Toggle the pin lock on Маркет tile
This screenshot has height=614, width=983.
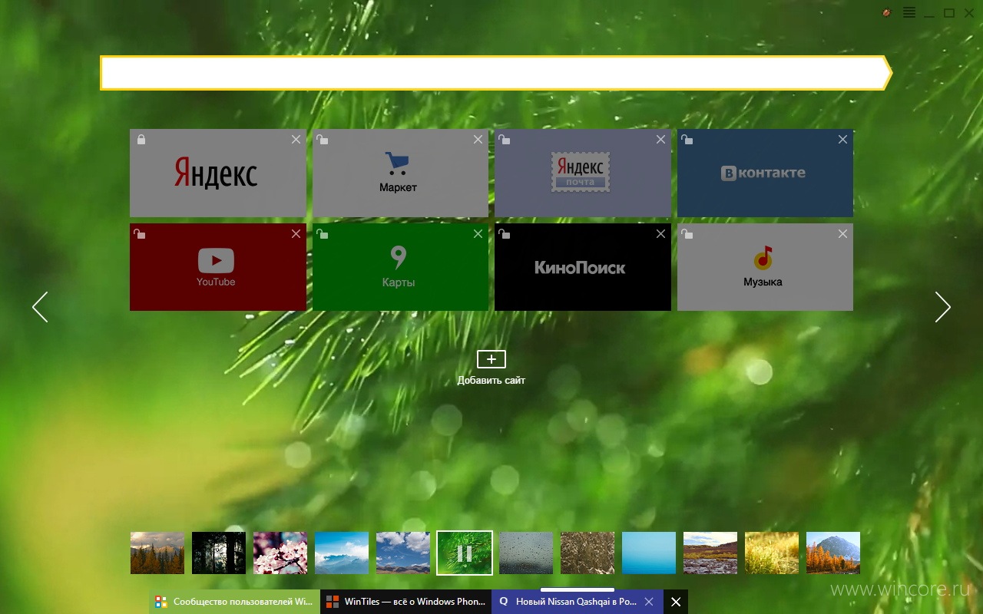(323, 139)
